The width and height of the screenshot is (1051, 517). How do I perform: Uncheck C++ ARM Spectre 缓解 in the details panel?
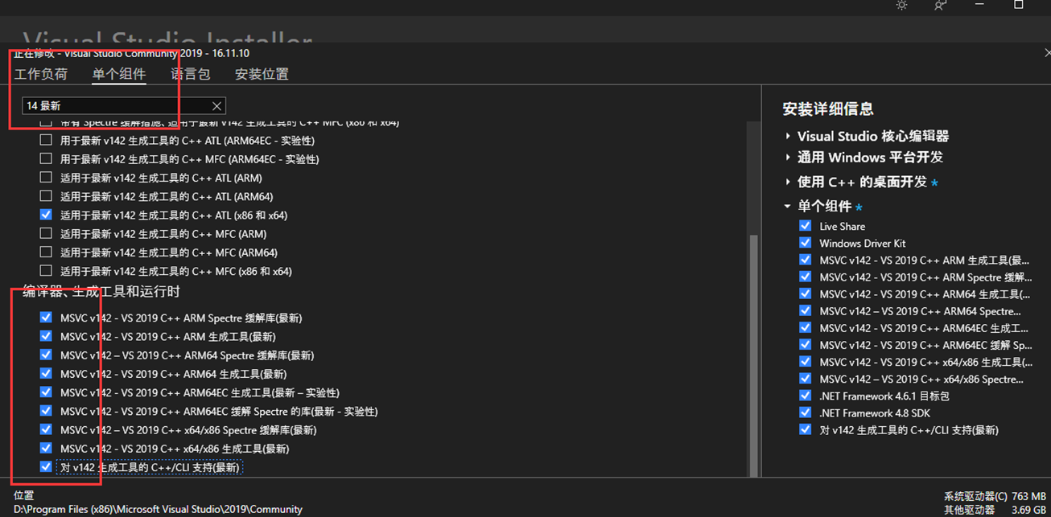pos(806,277)
